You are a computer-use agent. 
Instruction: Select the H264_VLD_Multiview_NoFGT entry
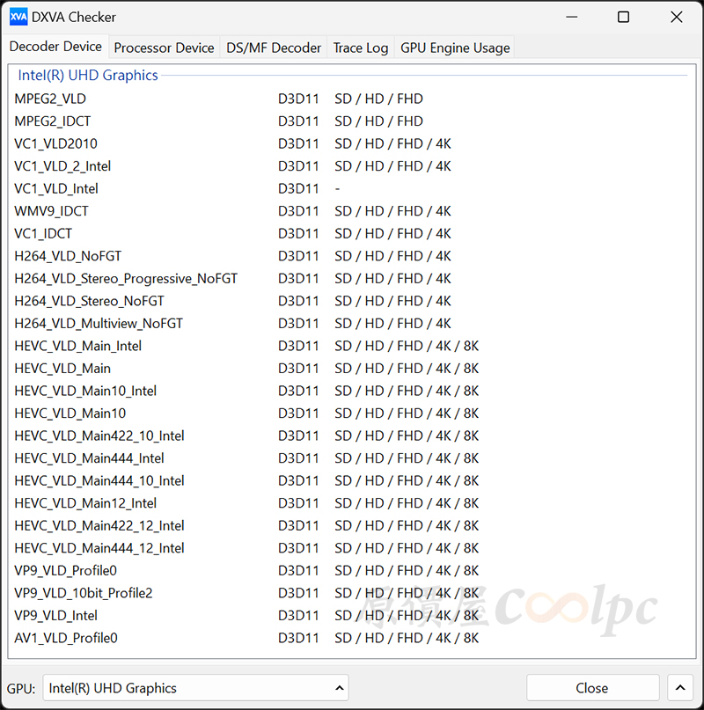[351, 323]
